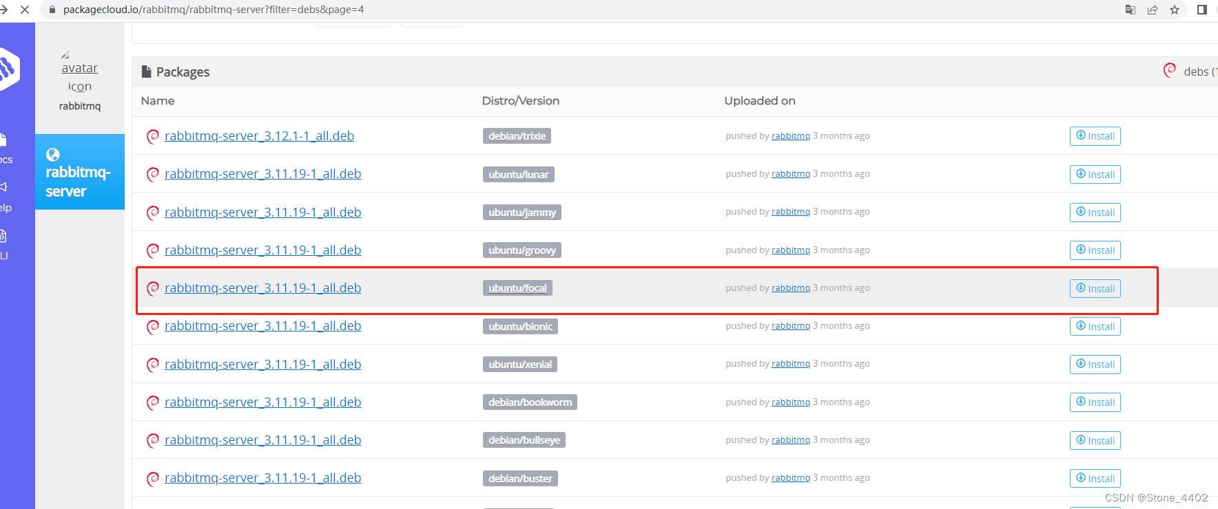This screenshot has height=509, width=1218.
Task: Click Install for the debian/buster package
Action: point(1095,478)
